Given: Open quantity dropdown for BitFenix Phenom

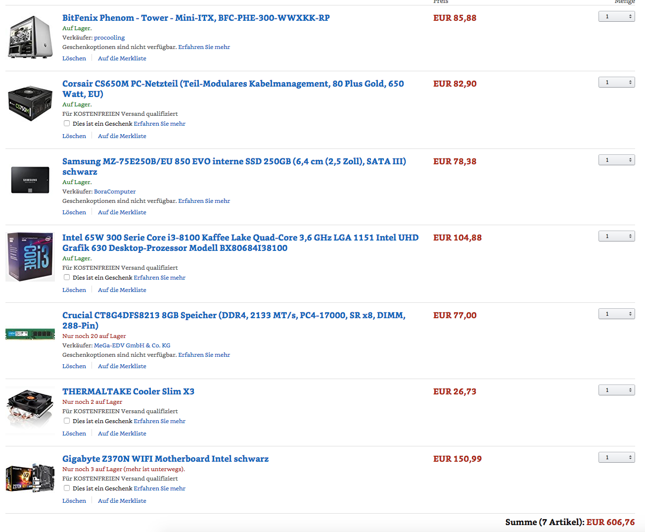Looking at the screenshot, I should tap(616, 17).
